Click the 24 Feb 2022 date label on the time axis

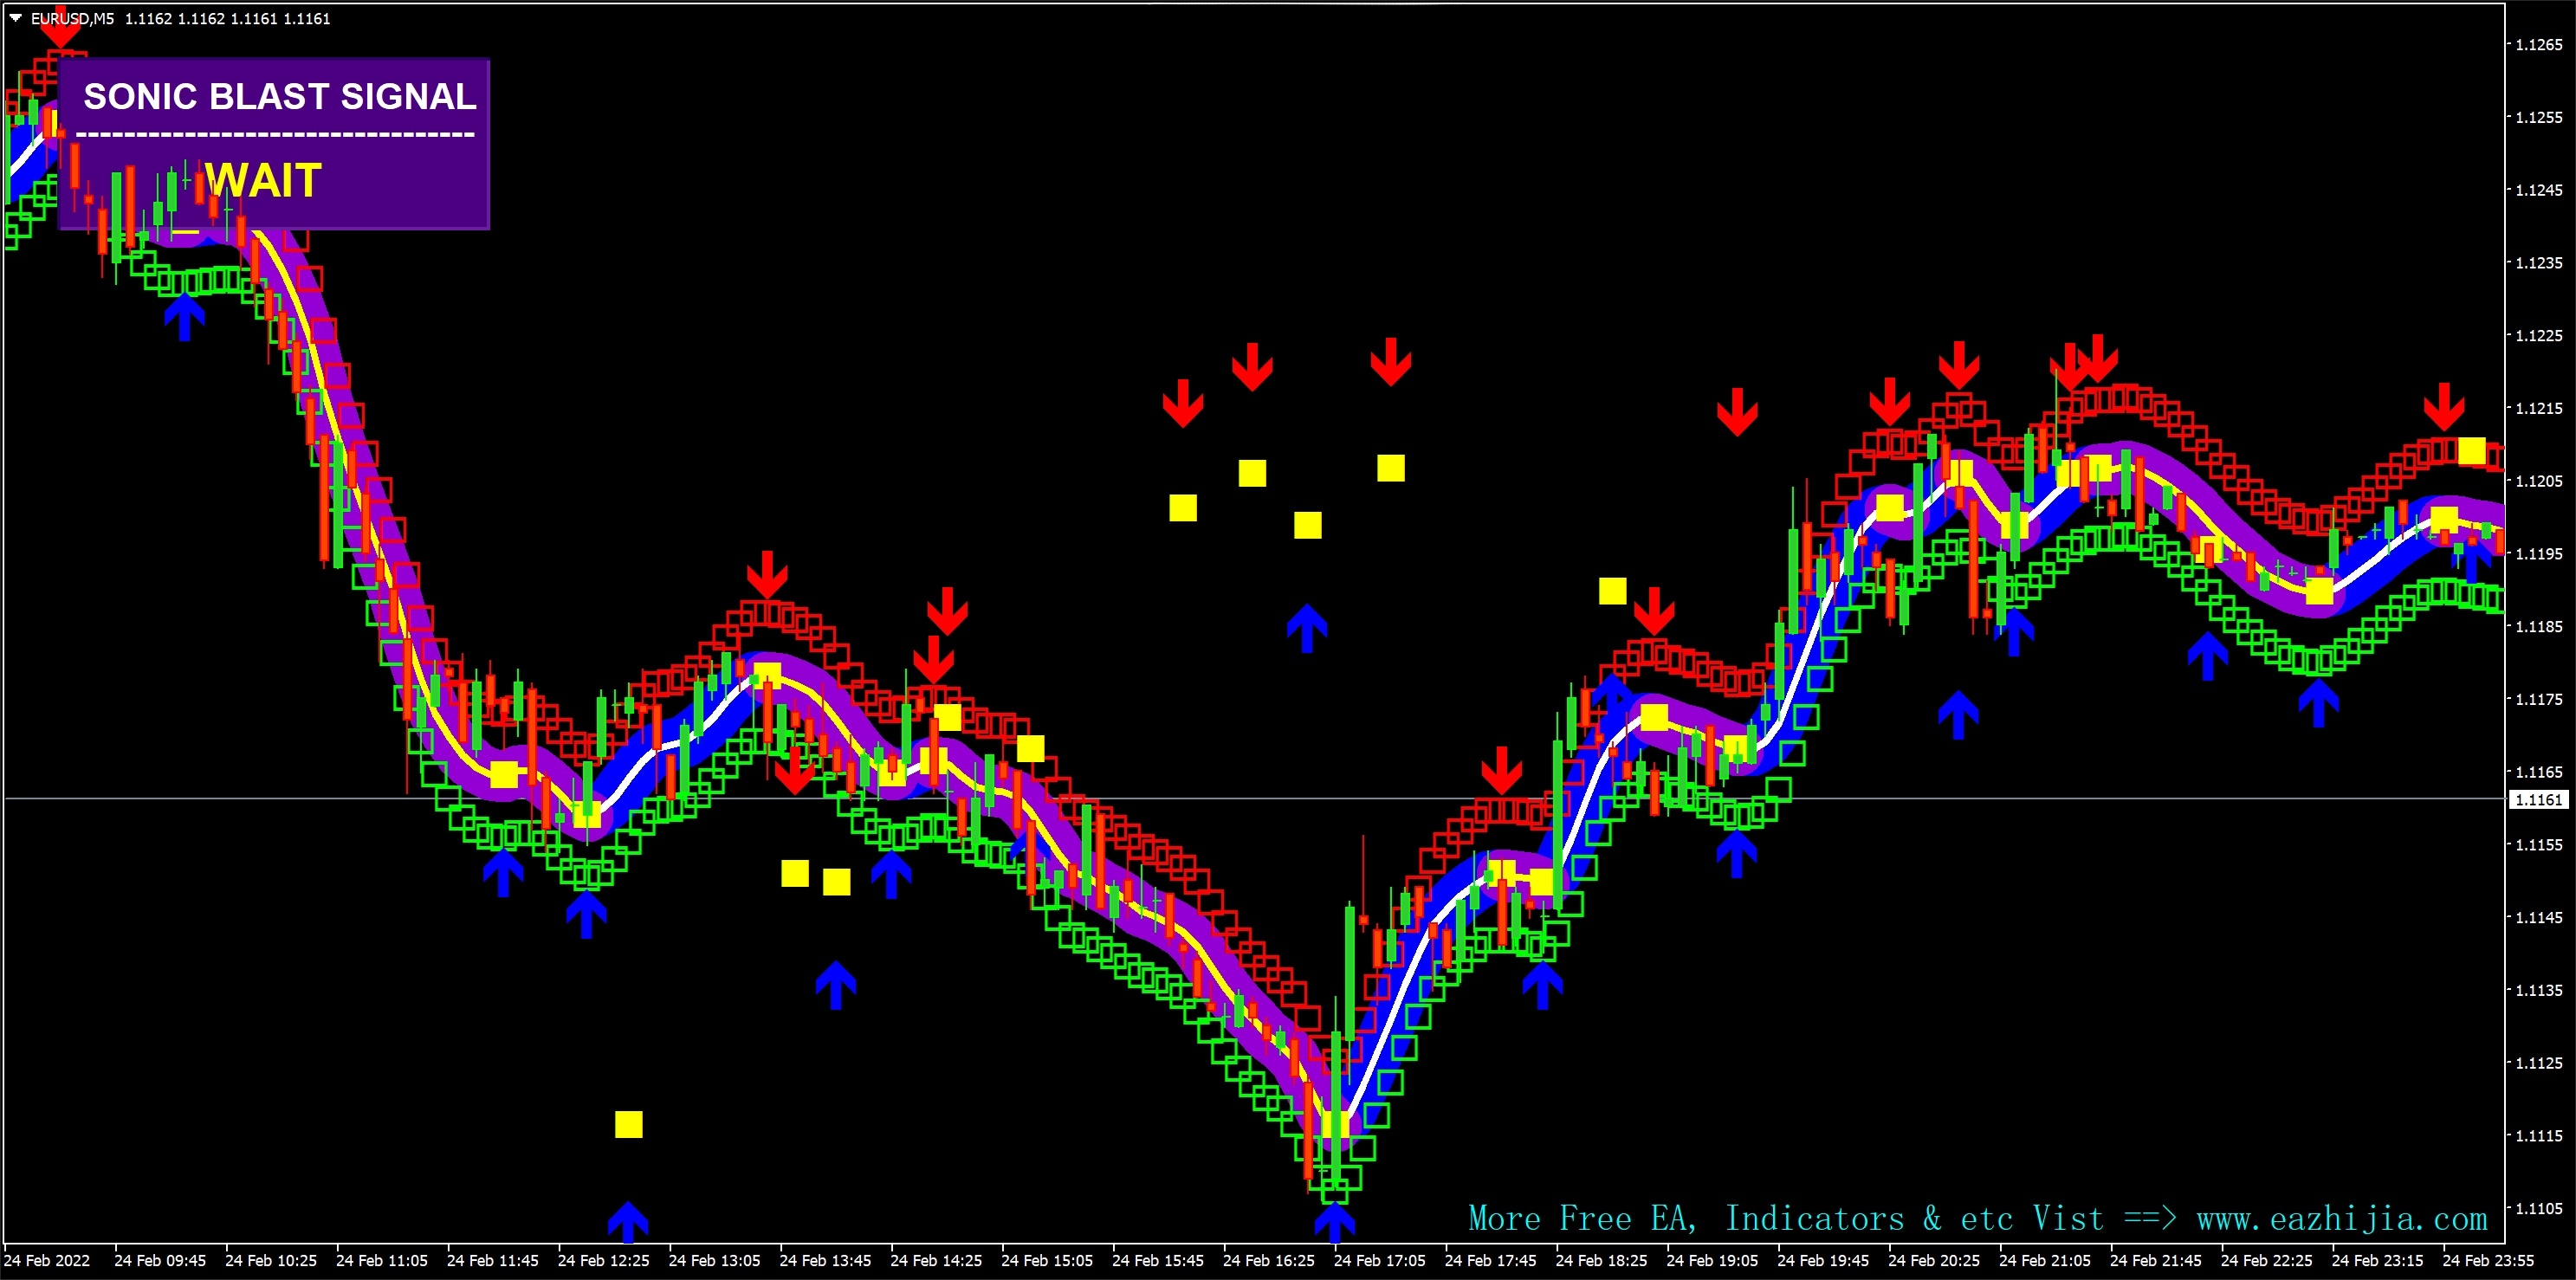pos(47,1261)
